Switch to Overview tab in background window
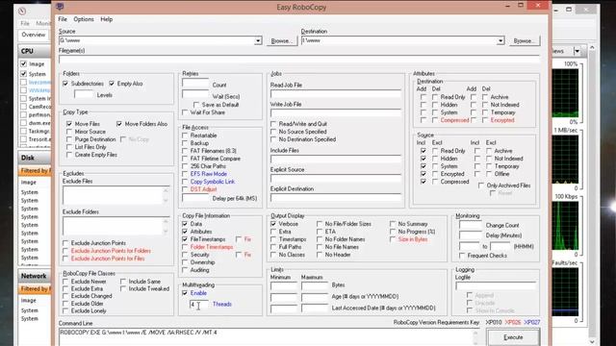Screen dimensions: 616x346 point(34,35)
